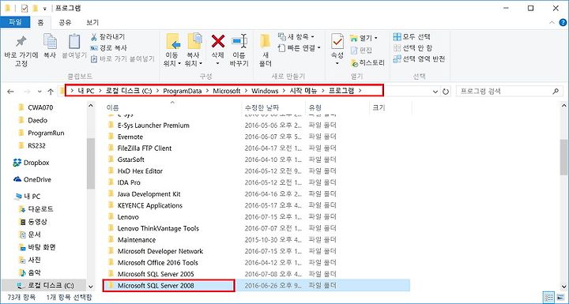Screen dimensions: 569x304
Task: Click Pin to Quick Access (바로 가기에 고정) icon
Action: pyautogui.click(x=21, y=41)
